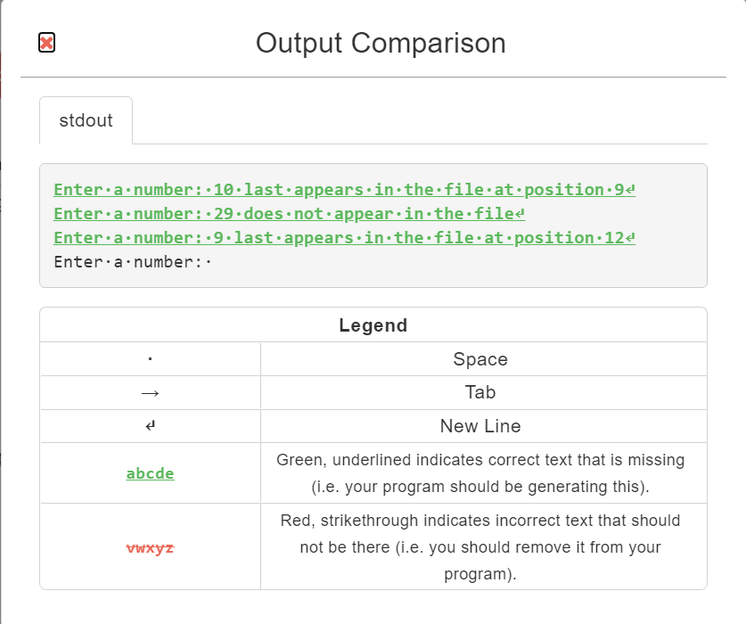Click the green underlined abcde sample
The width and height of the screenshot is (746, 624).
[x=149, y=473]
